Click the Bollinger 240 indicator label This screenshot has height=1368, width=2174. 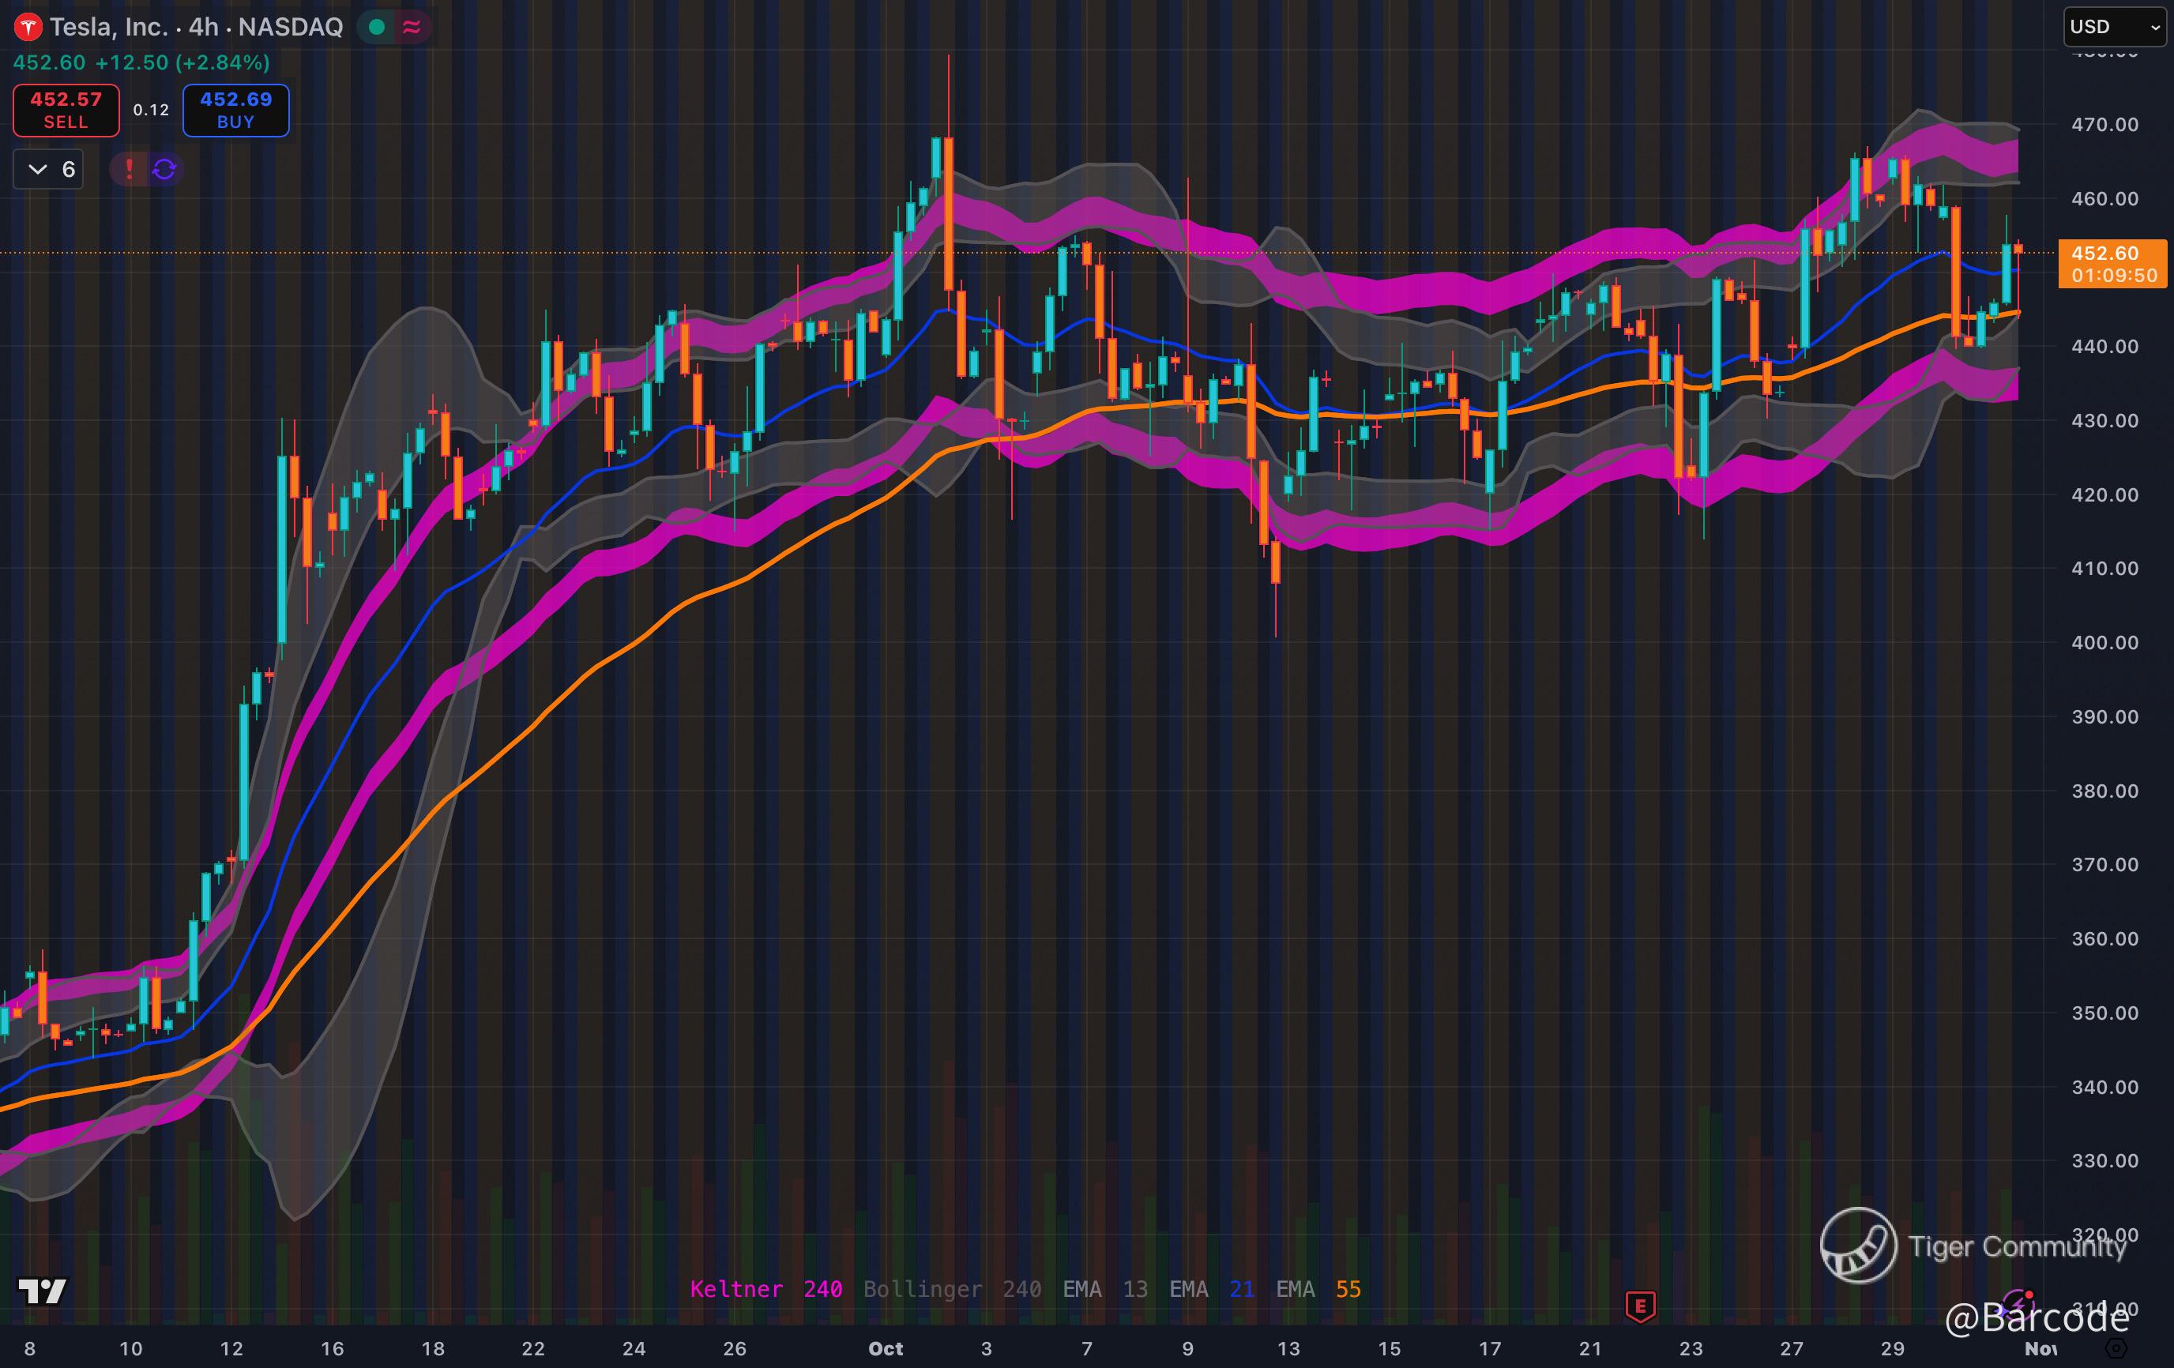click(952, 1290)
